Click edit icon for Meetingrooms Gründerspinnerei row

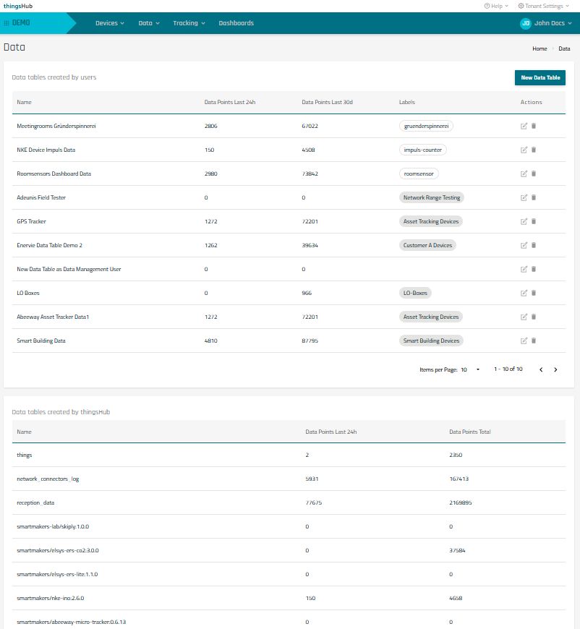click(x=524, y=126)
